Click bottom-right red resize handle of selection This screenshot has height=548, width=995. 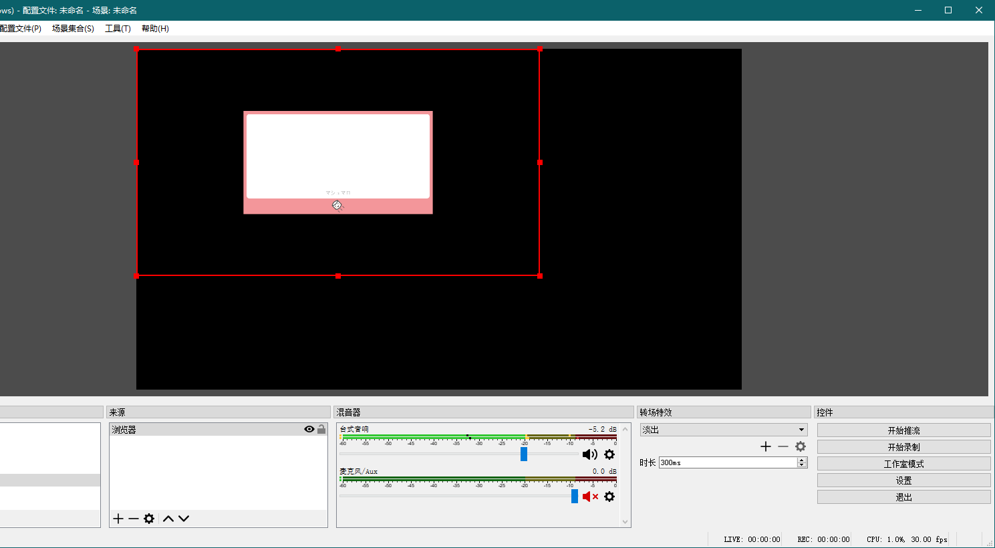click(540, 276)
